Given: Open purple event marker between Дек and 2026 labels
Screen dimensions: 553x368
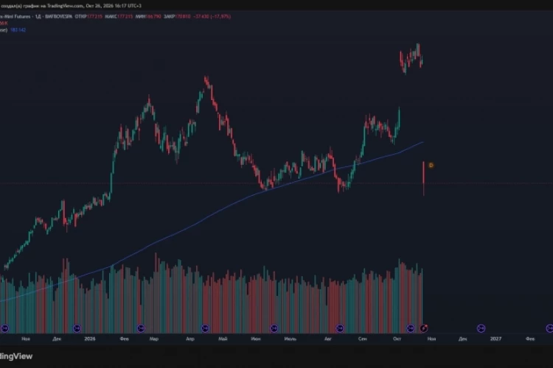Looking at the screenshot, I should [x=77, y=328].
